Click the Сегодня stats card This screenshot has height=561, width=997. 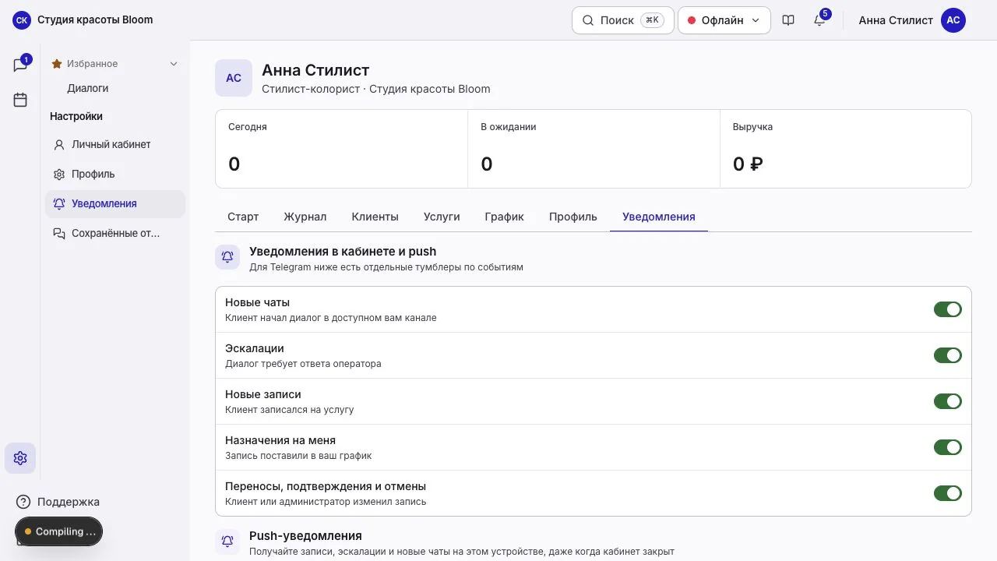pyautogui.click(x=341, y=149)
